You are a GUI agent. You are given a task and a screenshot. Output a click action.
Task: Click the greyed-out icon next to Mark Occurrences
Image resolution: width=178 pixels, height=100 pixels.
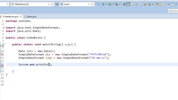click(132, 4)
